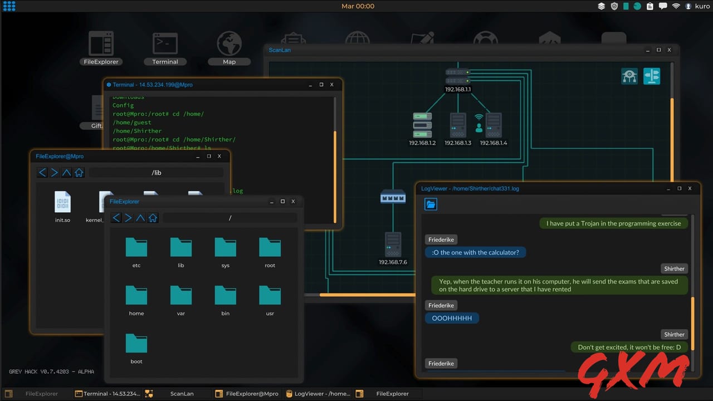
Task: Open the clipboard tray icon
Action: (x=649, y=6)
